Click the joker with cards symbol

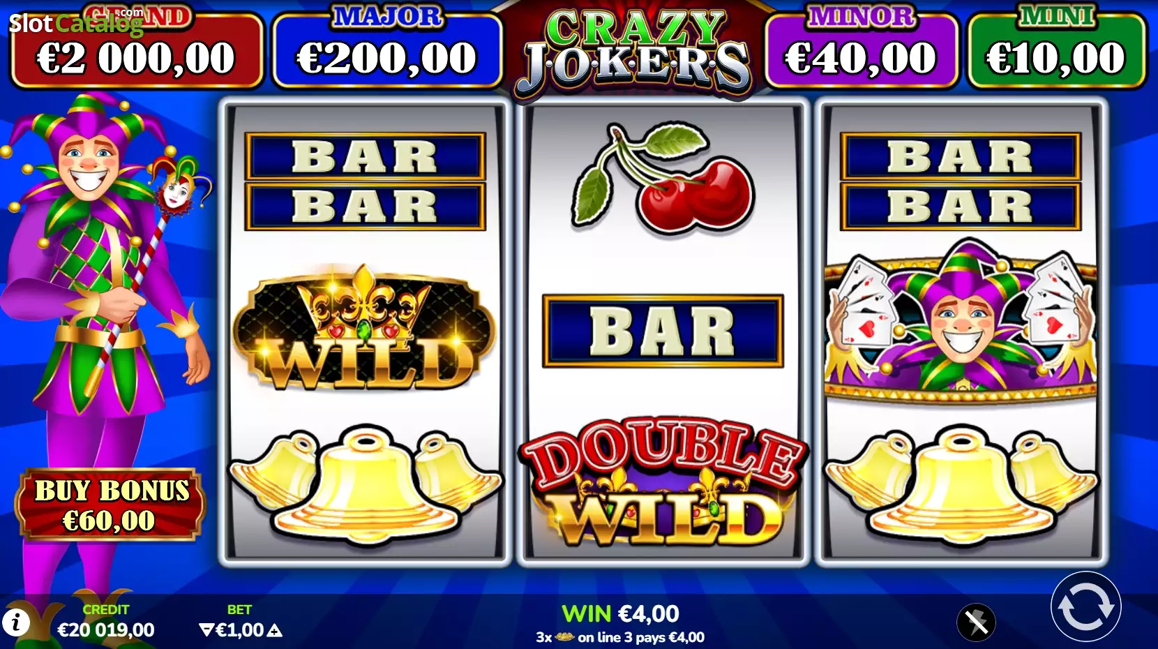click(960, 322)
